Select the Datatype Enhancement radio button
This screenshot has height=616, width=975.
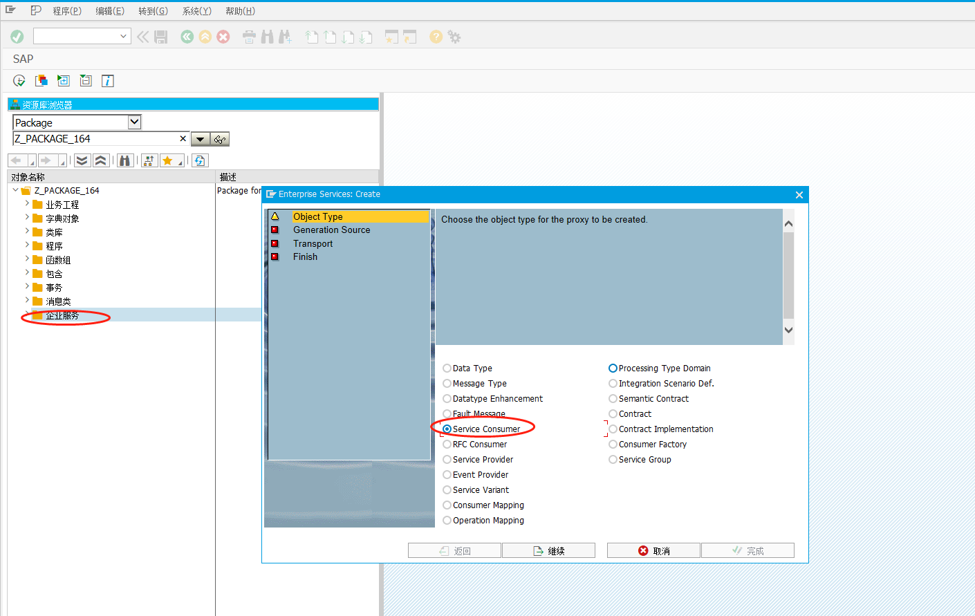447,399
